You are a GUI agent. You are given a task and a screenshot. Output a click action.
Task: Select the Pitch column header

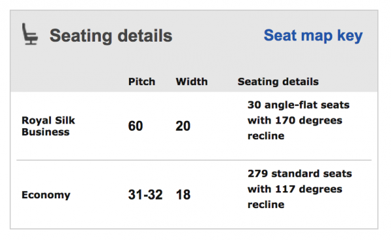(141, 82)
